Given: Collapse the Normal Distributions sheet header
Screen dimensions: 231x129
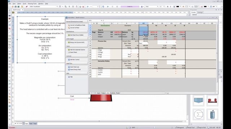Looking at the screenshot, I should pyautogui.click(x=77, y=21).
